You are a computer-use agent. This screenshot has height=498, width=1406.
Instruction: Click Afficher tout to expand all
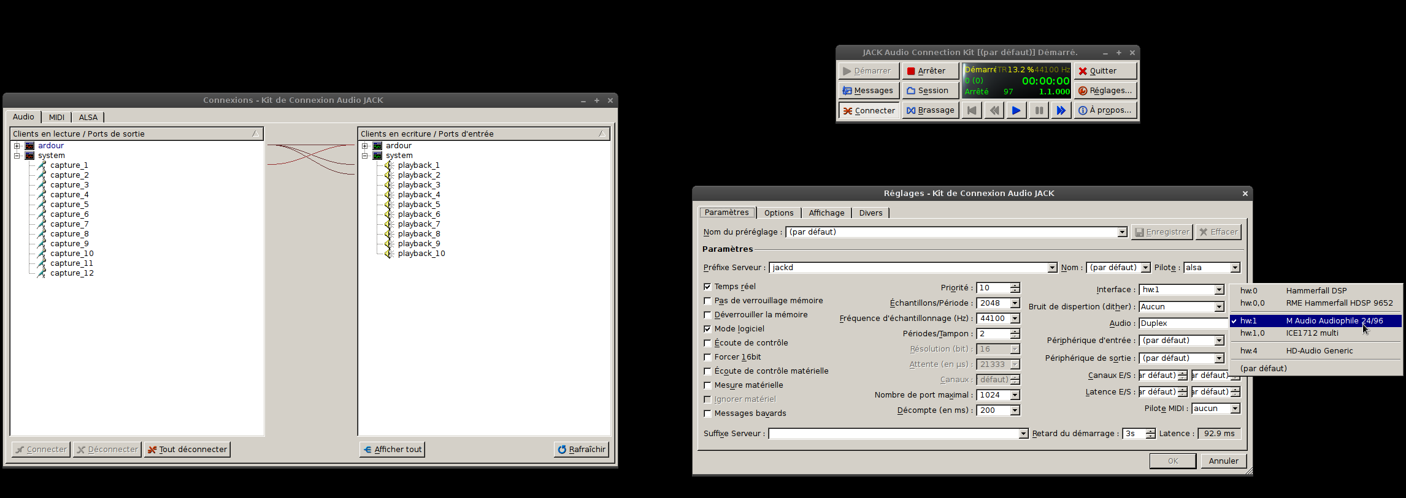tap(392, 450)
